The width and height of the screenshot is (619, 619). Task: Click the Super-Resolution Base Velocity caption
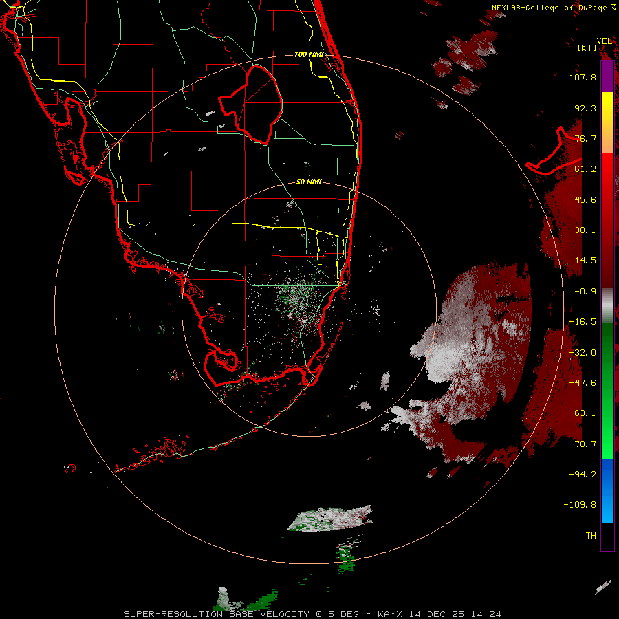(x=312, y=614)
